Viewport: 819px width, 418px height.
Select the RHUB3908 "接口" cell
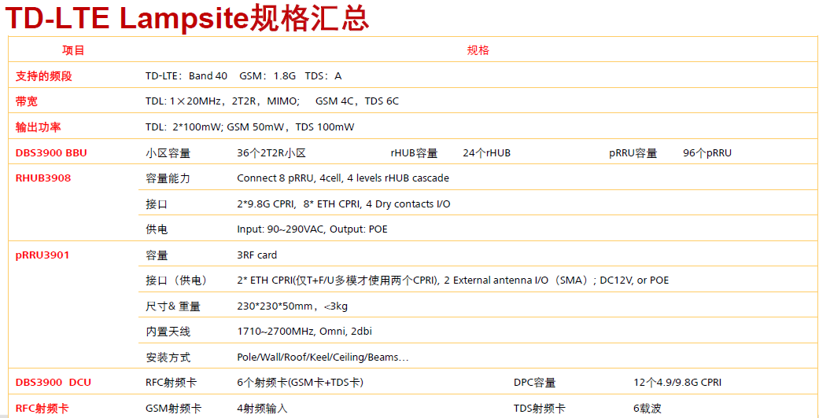click(x=157, y=204)
